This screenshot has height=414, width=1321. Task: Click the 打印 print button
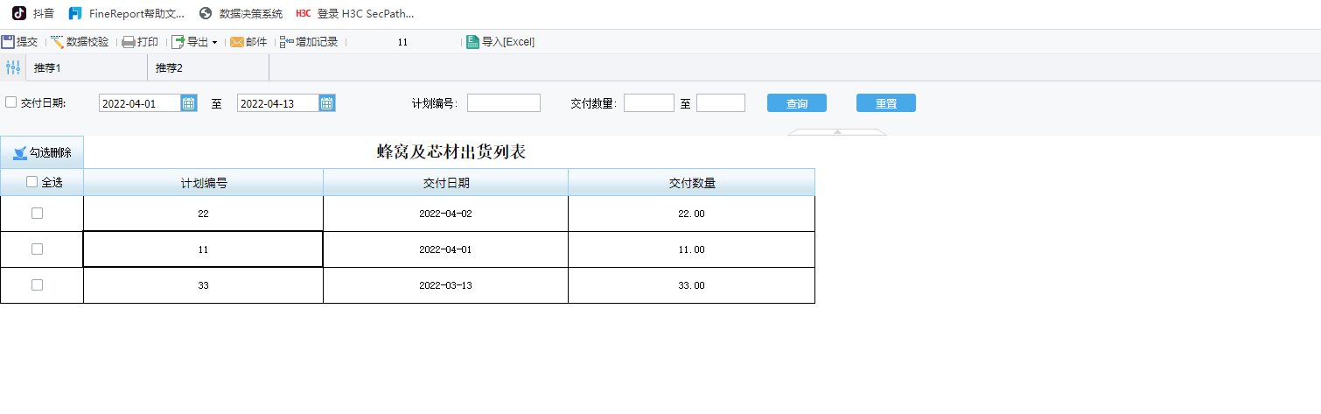[x=140, y=42]
